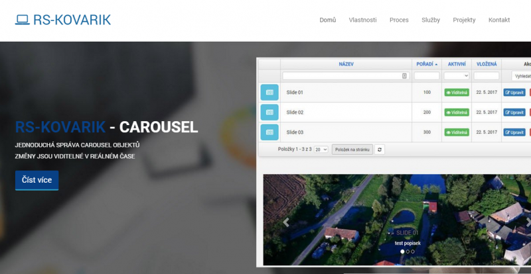
Task: Navigate to Projekty in the top menu
Action: (464, 20)
